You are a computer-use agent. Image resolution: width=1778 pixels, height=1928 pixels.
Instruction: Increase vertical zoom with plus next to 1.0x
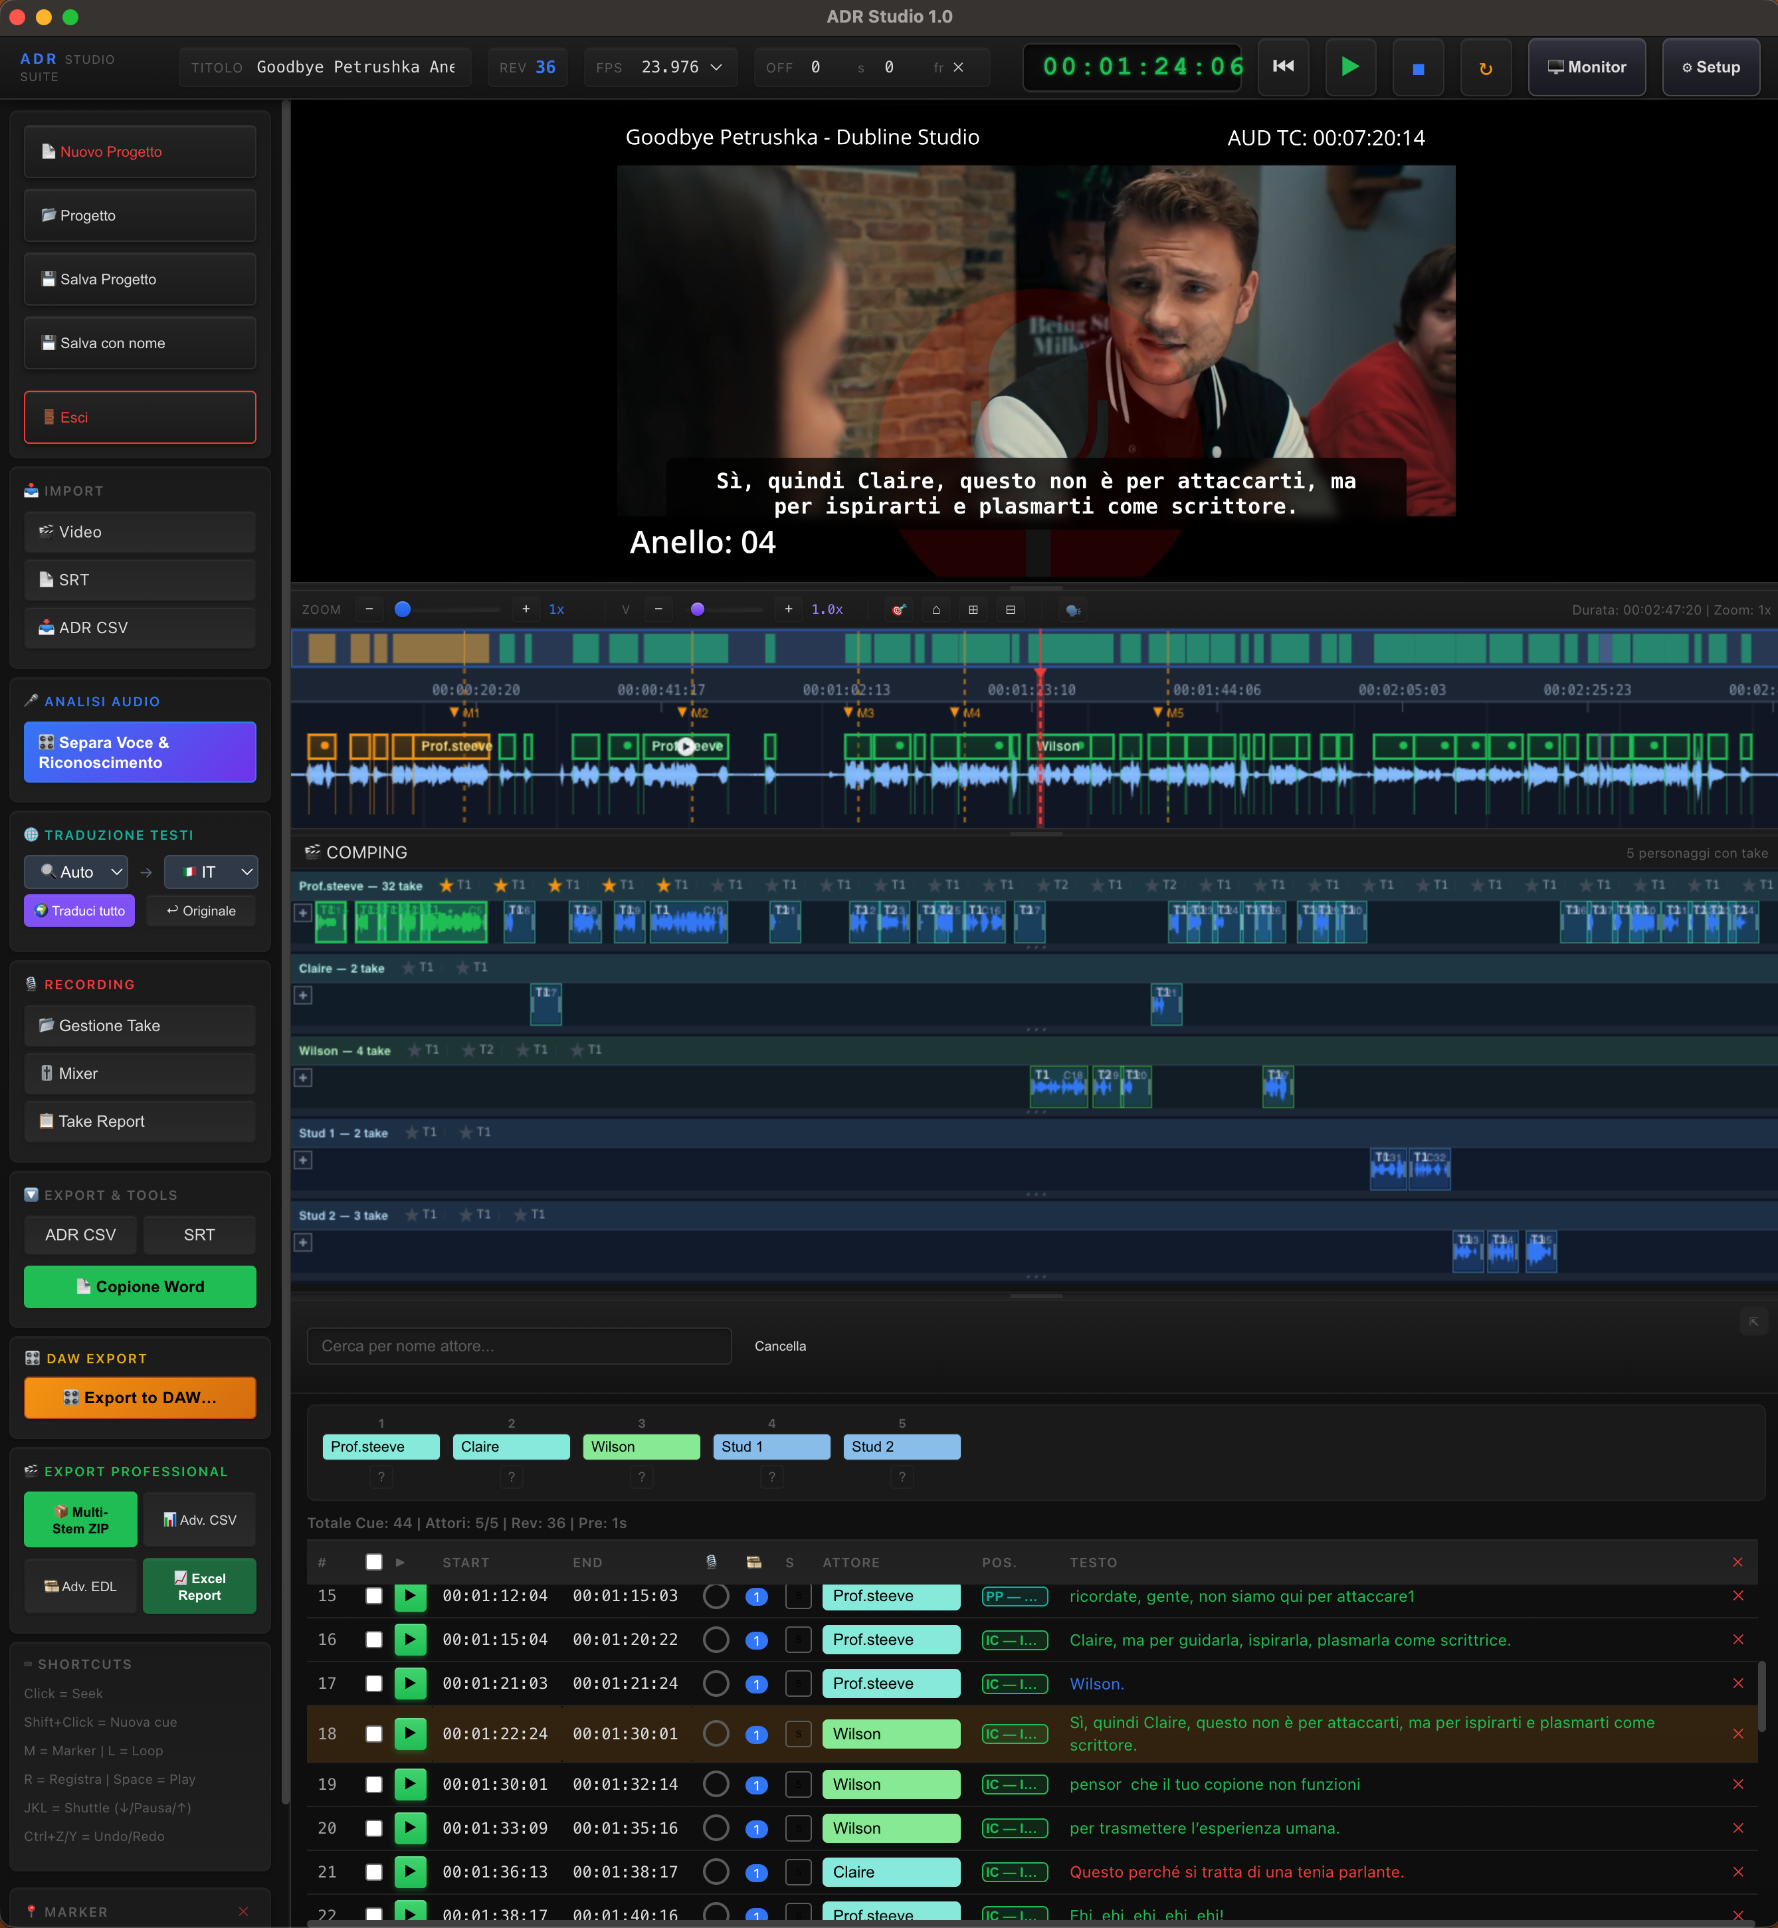(x=789, y=609)
